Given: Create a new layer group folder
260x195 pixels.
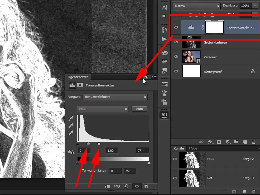Looking at the screenshot, I should click(236, 142).
